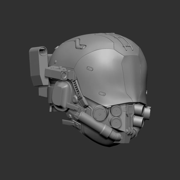The height and width of the screenshot is (180, 180).
Task: Select the gray helmet 3D model
Action: click(x=90, y=90)
